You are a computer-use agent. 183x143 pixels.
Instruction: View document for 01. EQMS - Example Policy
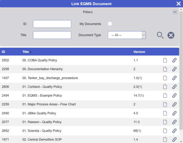(165, 95)
